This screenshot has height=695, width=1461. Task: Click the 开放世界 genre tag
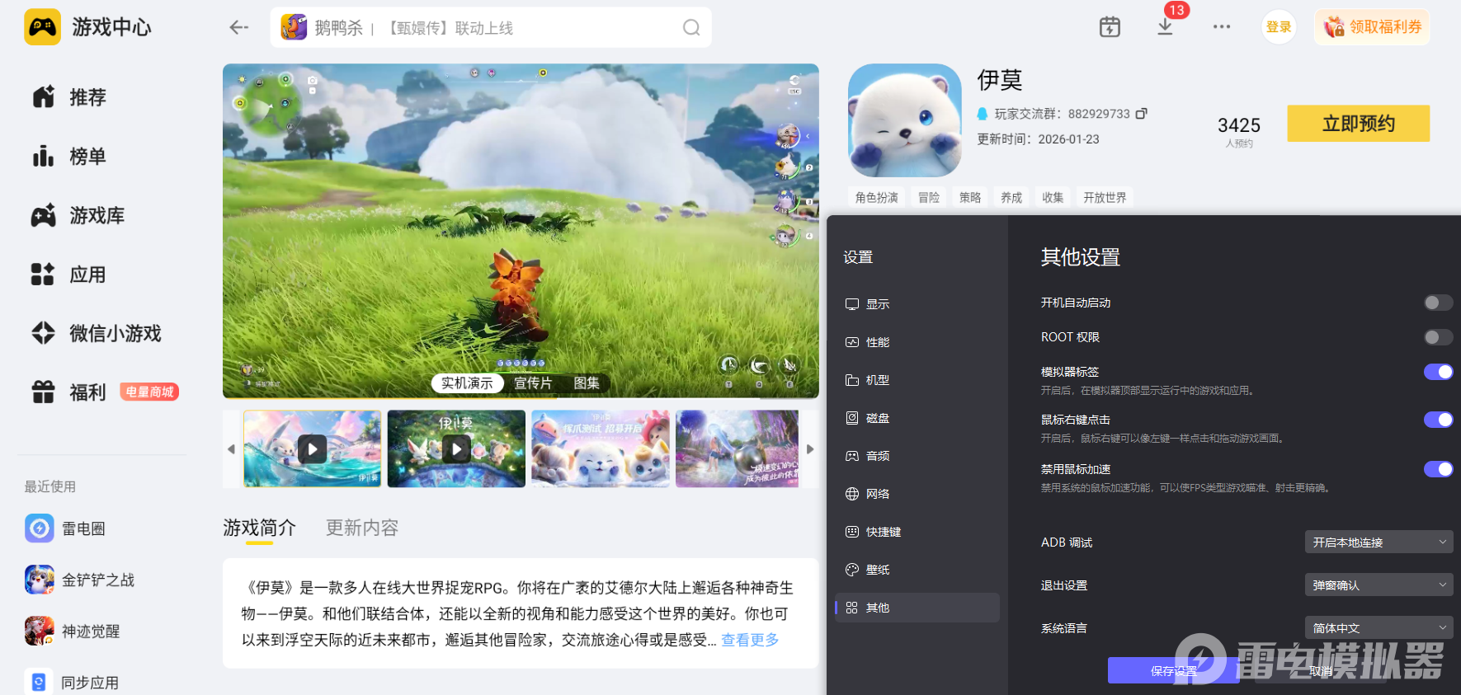tap(1105, 198)
